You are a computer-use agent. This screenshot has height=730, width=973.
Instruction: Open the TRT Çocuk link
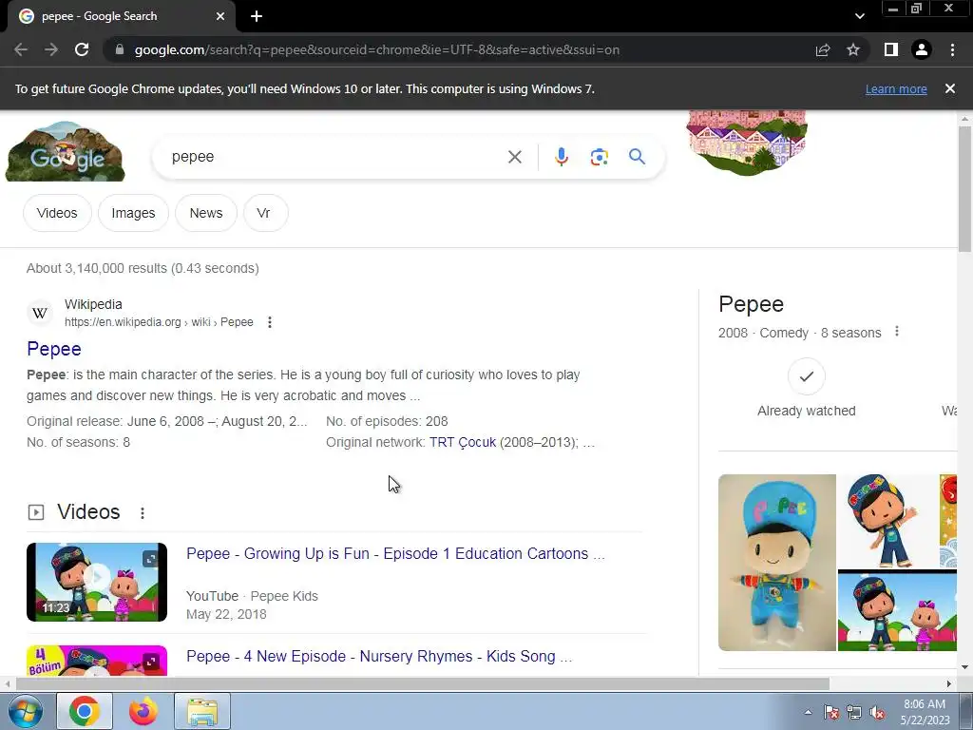[x=463, y=443]
